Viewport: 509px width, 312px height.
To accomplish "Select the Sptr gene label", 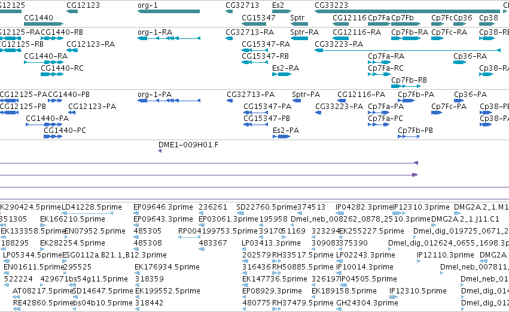I will point(297,17).
